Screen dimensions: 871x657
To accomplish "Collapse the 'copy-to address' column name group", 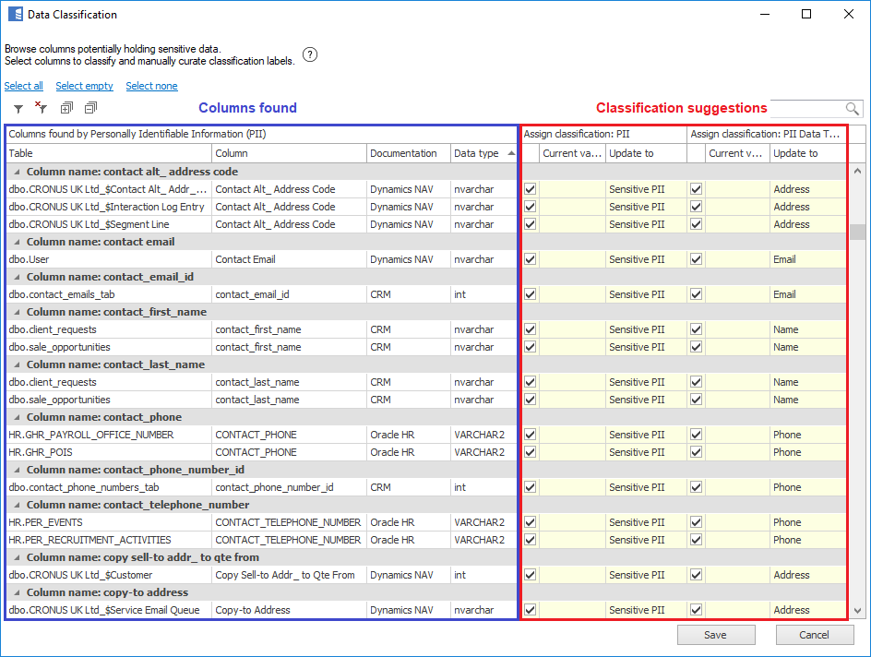I will point(16,592).
